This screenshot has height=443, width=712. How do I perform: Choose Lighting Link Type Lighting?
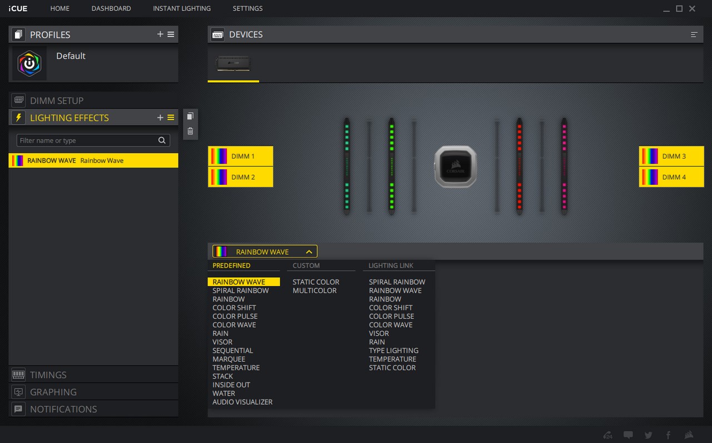[x=393, y=351]
